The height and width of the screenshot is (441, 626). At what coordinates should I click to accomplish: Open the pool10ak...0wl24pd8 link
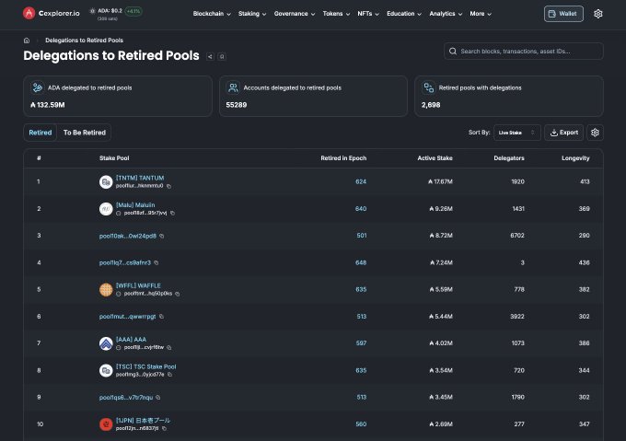point(128,236)
